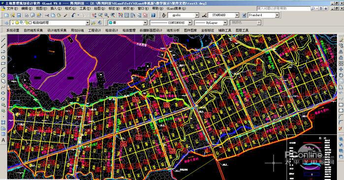
Task: Open the ByLayer lineweight dropdown
Action: click(x=225, y=23)
